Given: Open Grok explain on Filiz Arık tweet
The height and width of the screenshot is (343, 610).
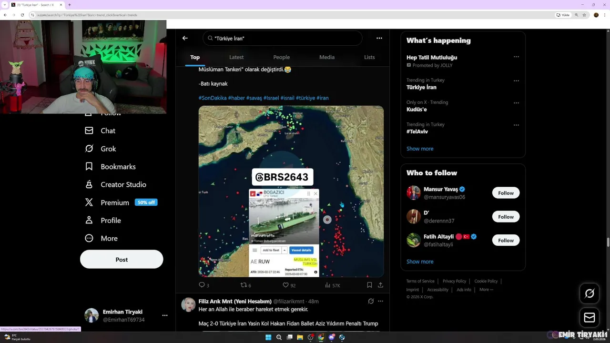Looking at the screenshot, I should 371,301.
